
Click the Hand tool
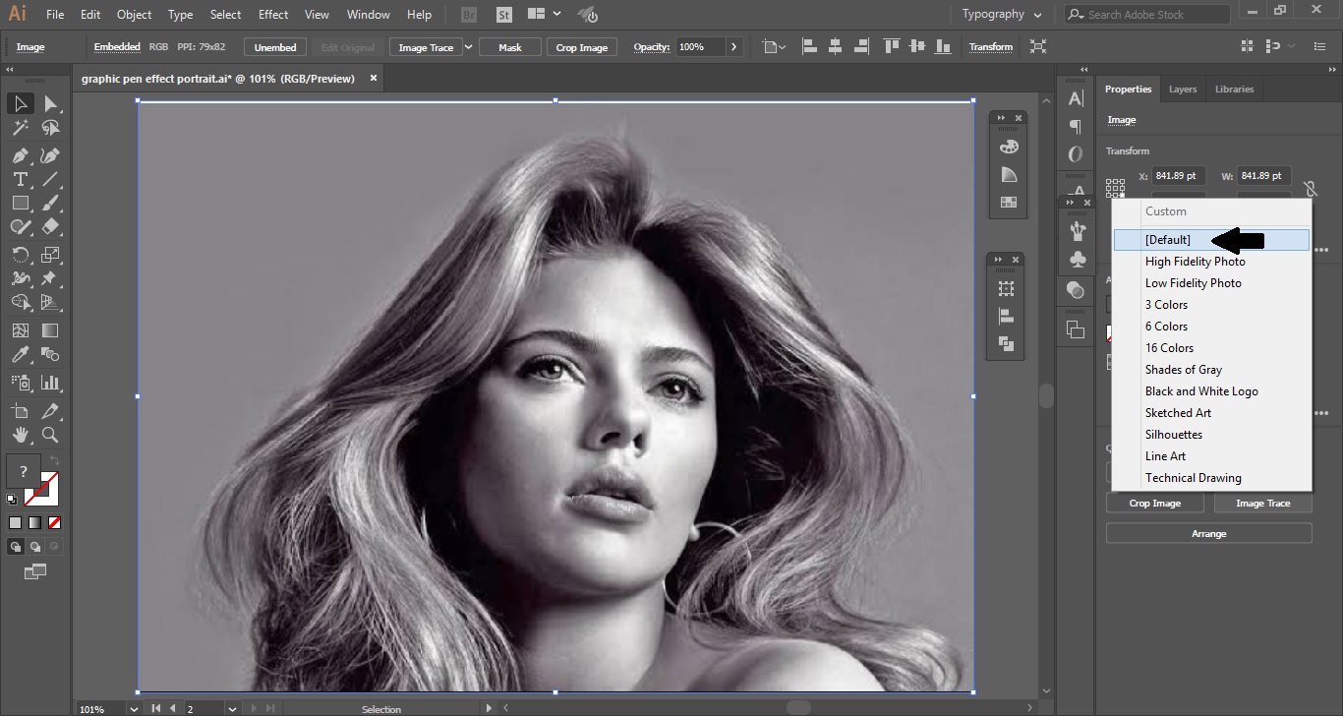coord(20,435)
